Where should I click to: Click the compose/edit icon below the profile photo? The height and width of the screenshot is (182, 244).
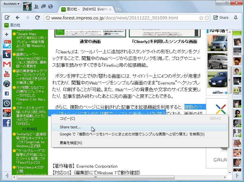[x=7, y=17]
